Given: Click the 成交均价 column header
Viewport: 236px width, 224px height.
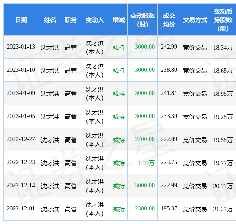Looking at the screenshot, I should 169,20.
